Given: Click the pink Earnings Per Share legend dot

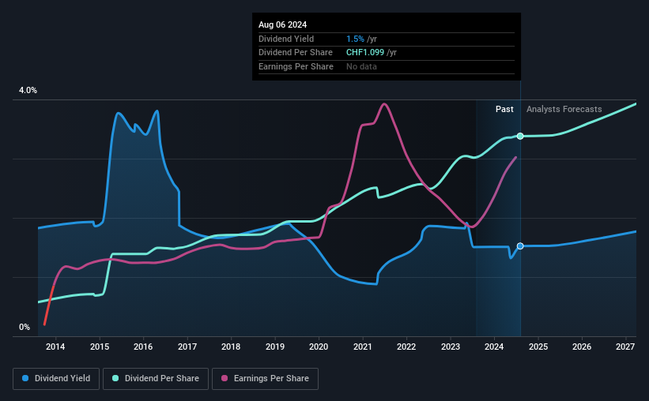Looking at the screenshot, I should [225, 378].
